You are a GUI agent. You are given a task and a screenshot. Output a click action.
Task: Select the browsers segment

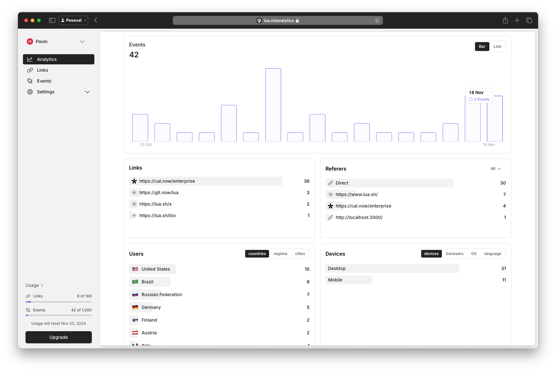coord(455,254)
